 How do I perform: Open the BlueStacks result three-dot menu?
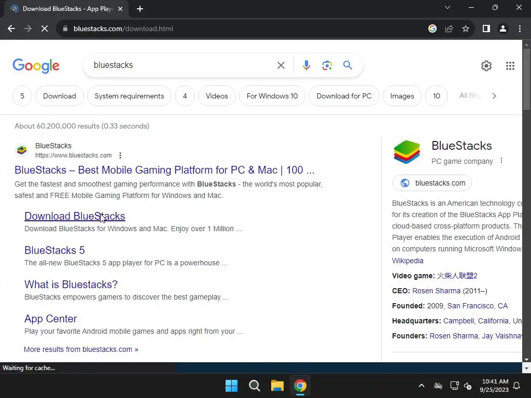[120, 155]
